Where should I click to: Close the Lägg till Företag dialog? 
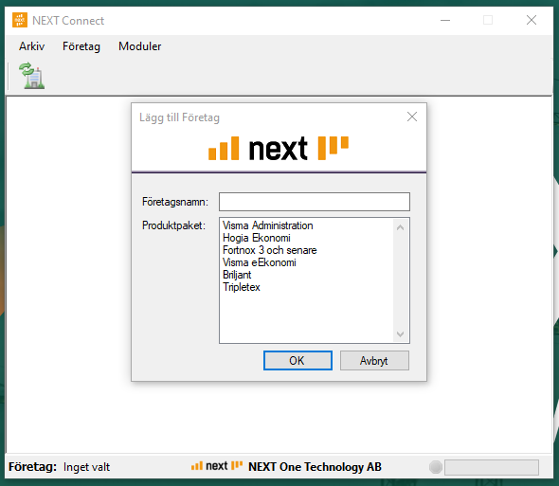pyautogui.click(x=412, y=117)
